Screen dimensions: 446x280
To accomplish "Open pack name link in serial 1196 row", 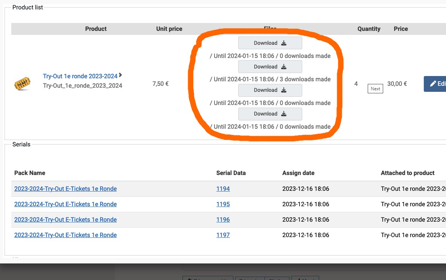I will [65, 220].
